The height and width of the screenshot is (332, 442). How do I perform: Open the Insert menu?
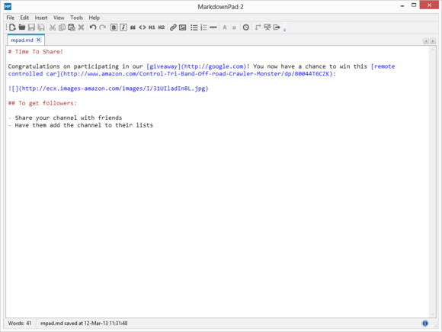[41, 18]
